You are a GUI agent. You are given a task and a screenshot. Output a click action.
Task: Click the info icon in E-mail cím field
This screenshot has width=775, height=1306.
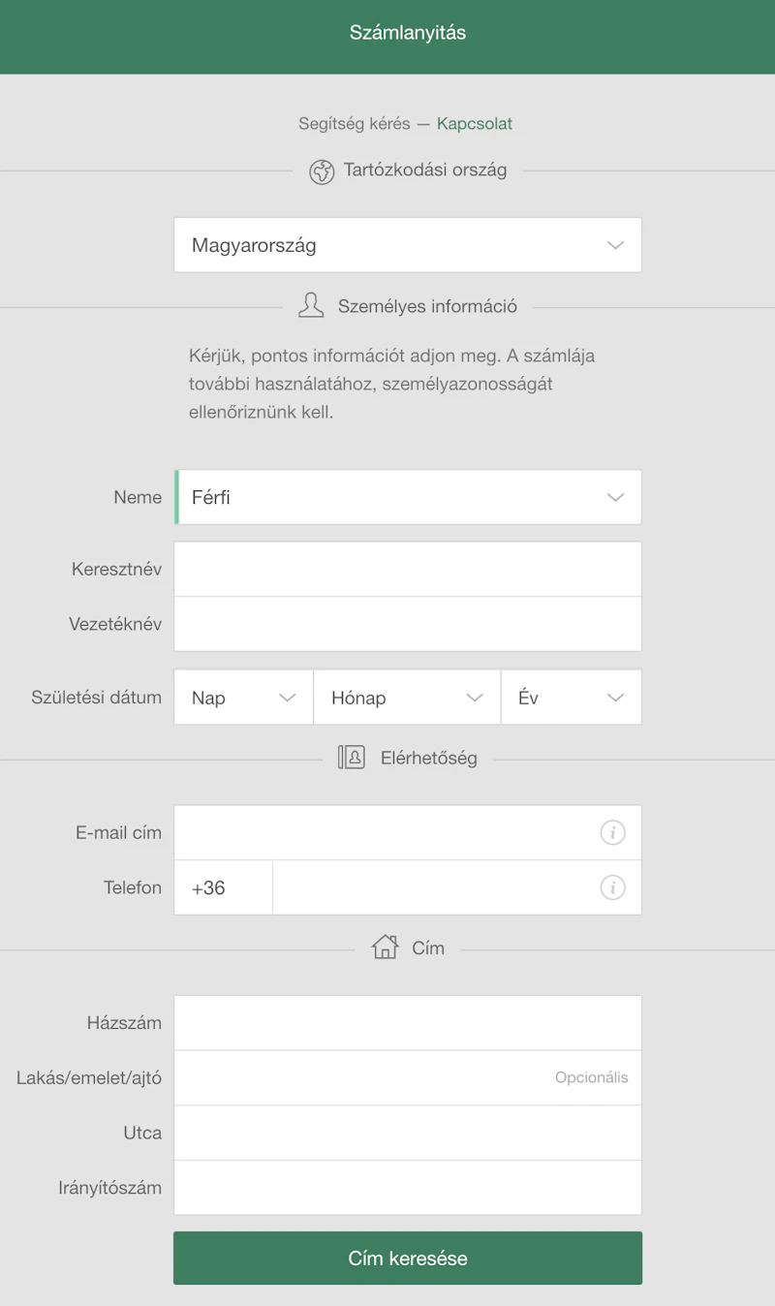click(x=612, y=832)
